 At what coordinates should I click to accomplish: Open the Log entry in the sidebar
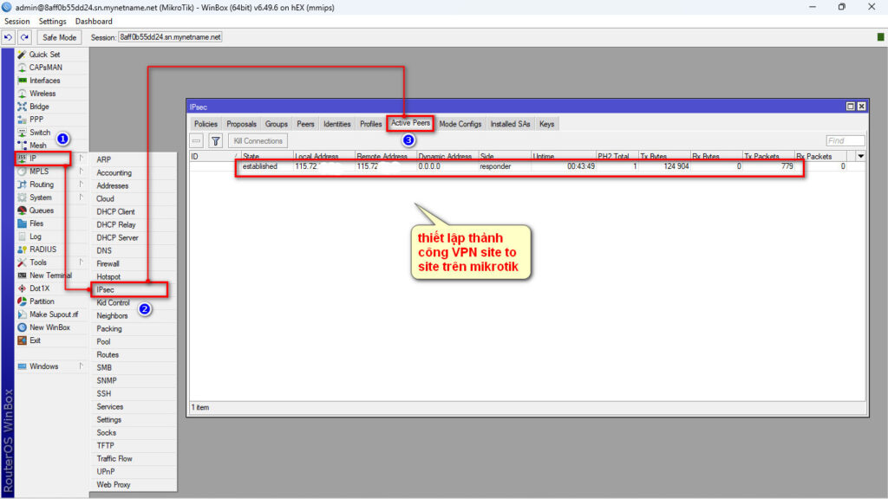click(x=35, y=237)
